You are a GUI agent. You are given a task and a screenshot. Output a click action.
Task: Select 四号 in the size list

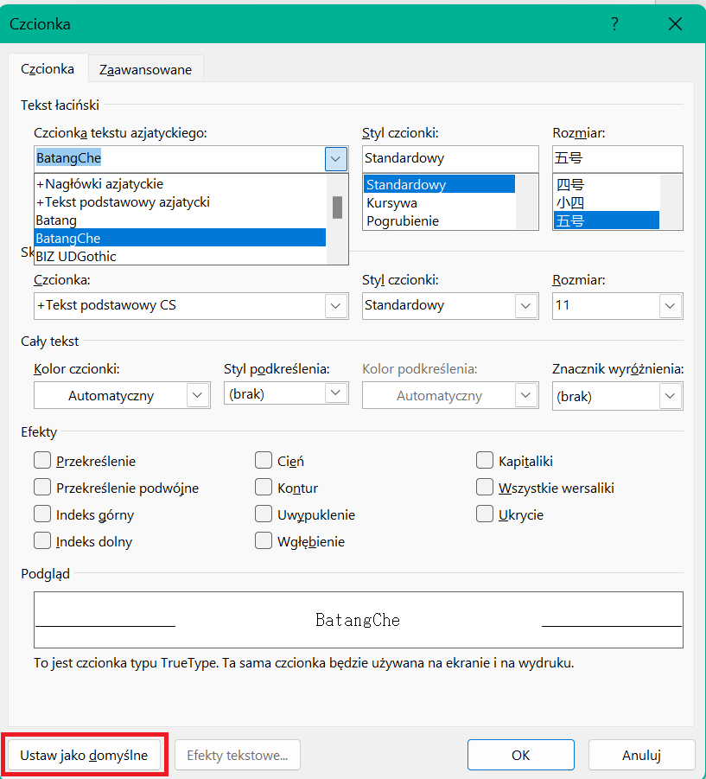pos(607,184)
